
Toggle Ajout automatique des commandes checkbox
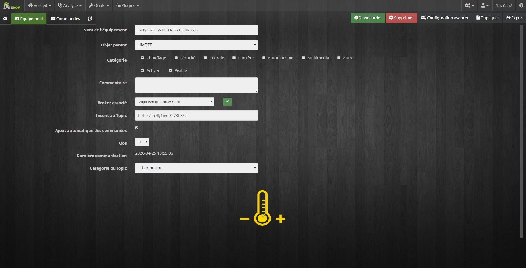click(137, 128)
